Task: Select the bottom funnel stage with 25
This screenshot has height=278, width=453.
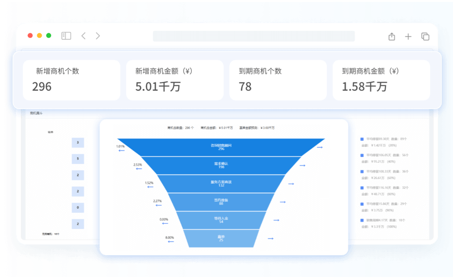Action: tap(222, 238)
